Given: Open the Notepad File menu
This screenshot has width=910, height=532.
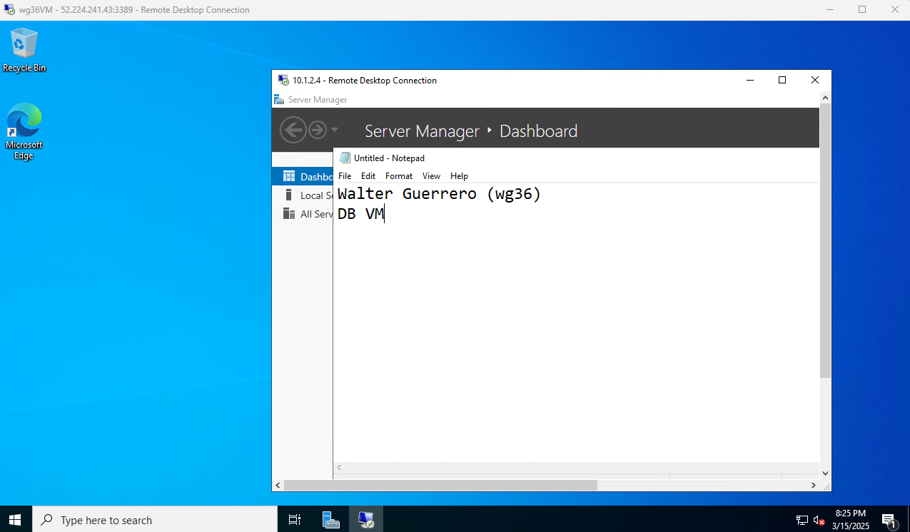Looking at the screenshot, I should tap(345, 176).
